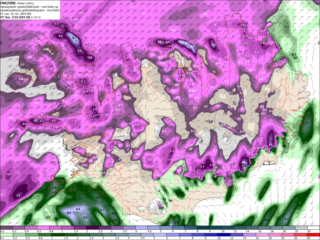Click the '6.0' precipitation value on the map
320x240 pixels.
point(78,209)
